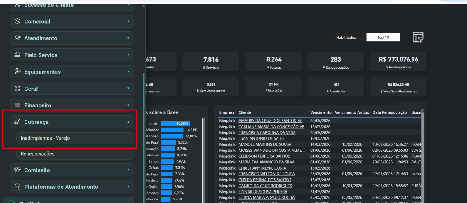Expand the Plataformas de Atendimento arrow

[x=128, y=187]
